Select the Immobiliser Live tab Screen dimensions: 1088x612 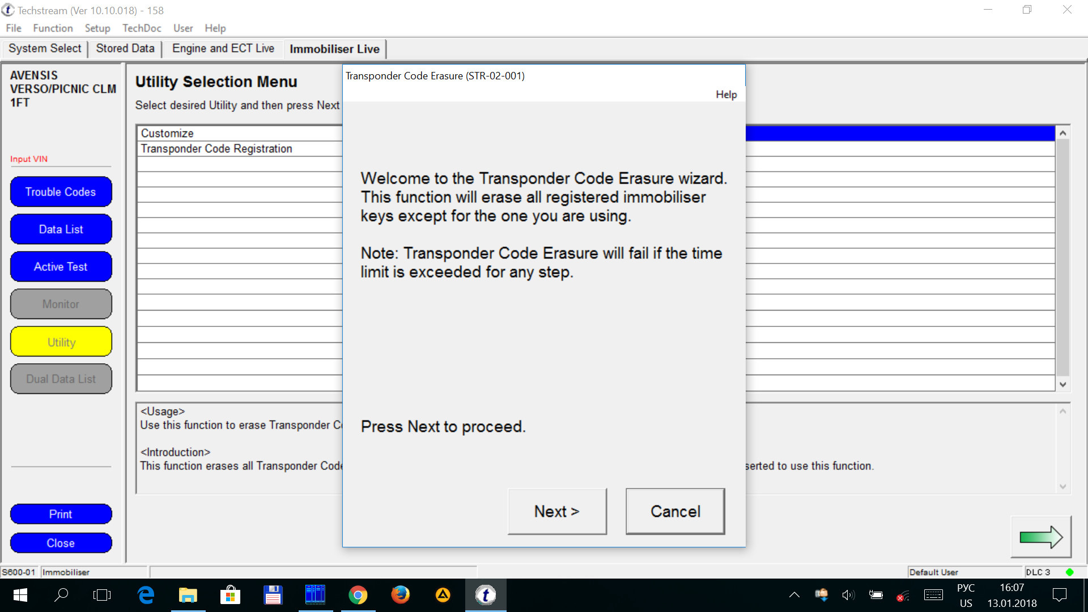coord(335,49)
